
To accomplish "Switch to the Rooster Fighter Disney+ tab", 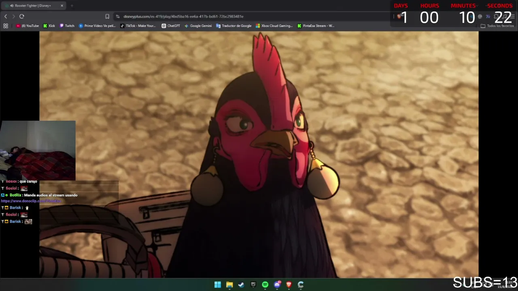I will pos(33,6).
